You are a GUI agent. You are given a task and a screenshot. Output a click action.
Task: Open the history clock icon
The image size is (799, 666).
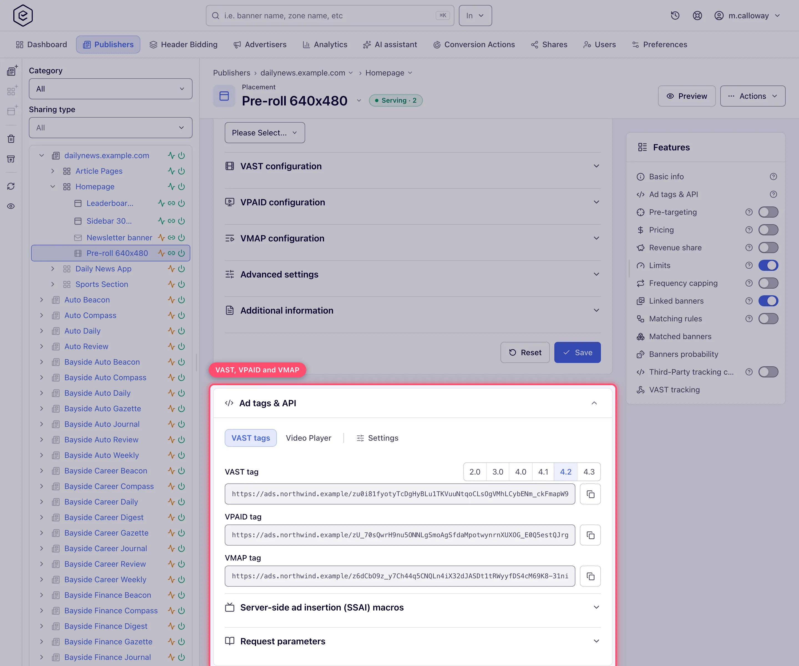[x=675, y=16]
